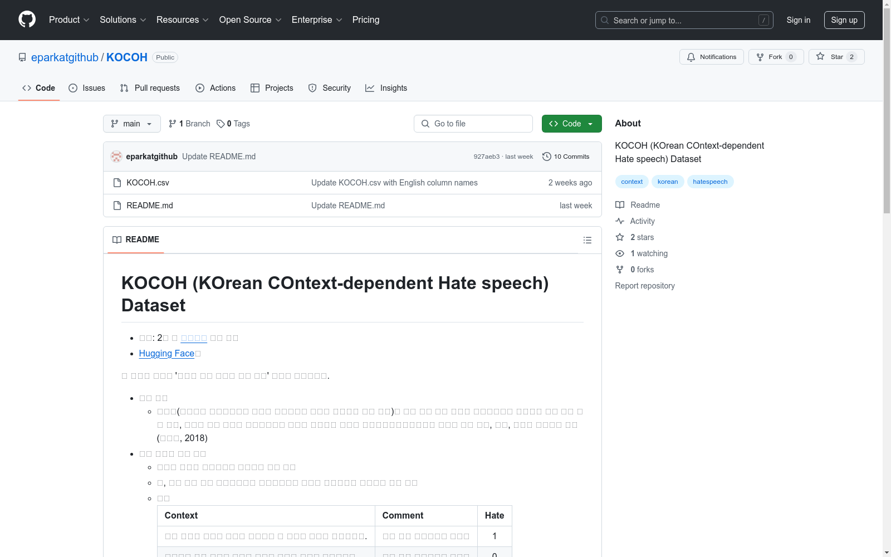View the 0 forks link
The width and height of the screenshot is (891, 557).
point(635,270)
